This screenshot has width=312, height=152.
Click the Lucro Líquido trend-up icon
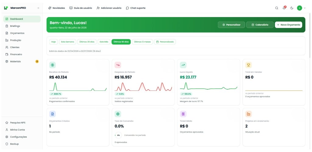183,65
